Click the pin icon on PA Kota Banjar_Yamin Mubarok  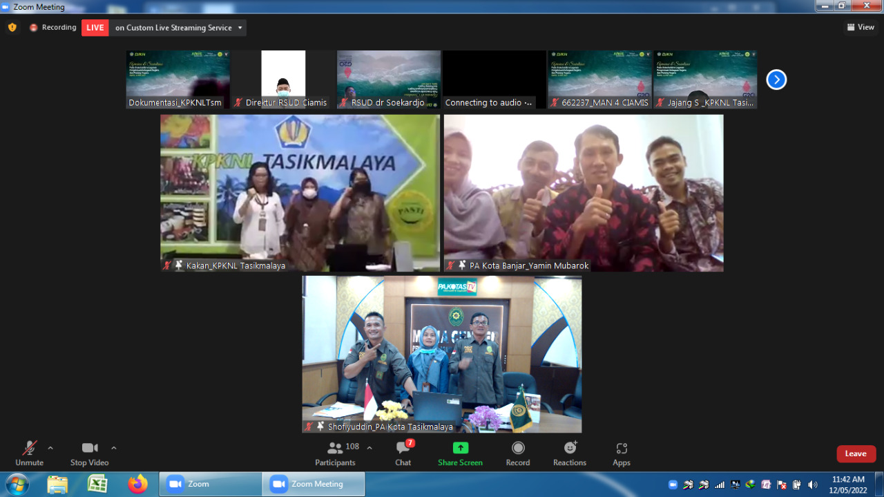(x=462, y=265)
